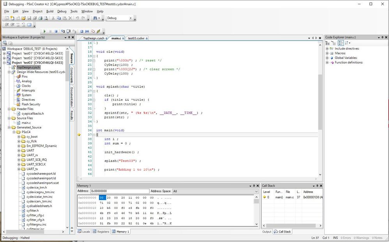Expand Global Variables in Code Explorer
Screen dimensions: 389x242
tap(327, 58)
